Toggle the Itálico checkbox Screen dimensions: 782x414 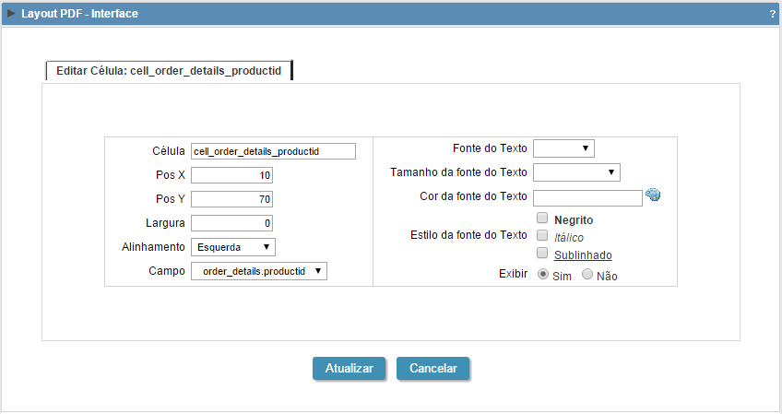[x=542, y=236]
